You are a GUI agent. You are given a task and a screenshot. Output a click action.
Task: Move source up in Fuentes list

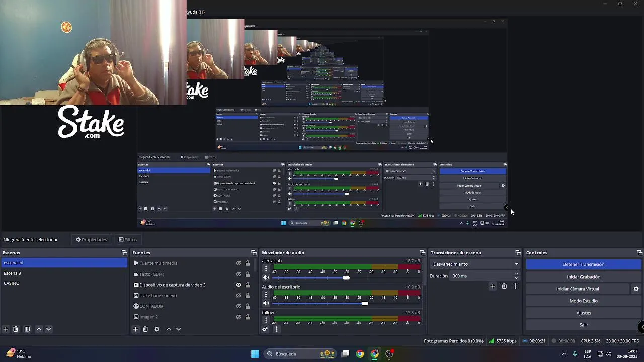(169, 329)
